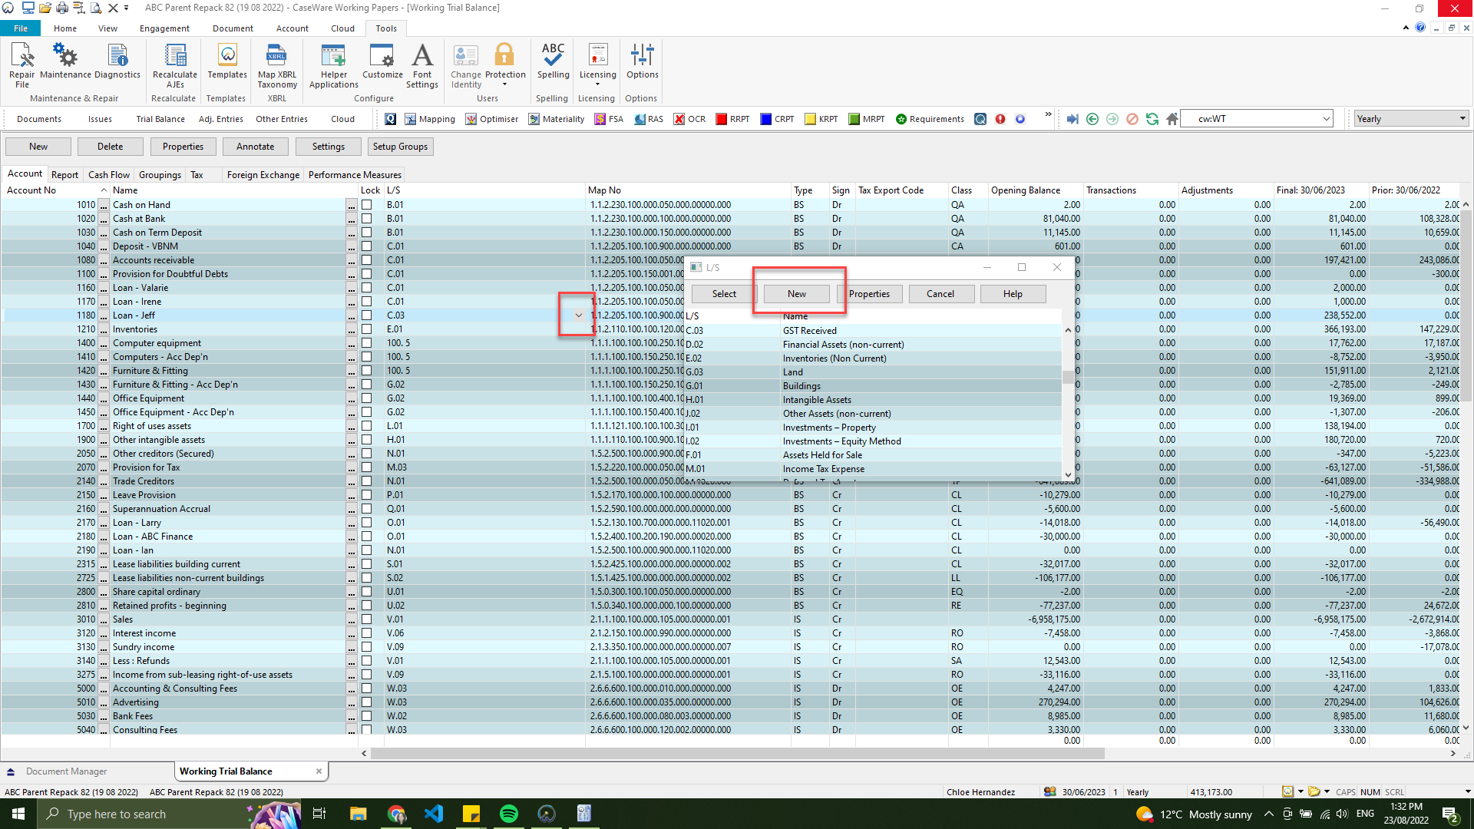Click Select in the L/S dialog
The image size is (1474, 829).
click(x=724, y=294)
